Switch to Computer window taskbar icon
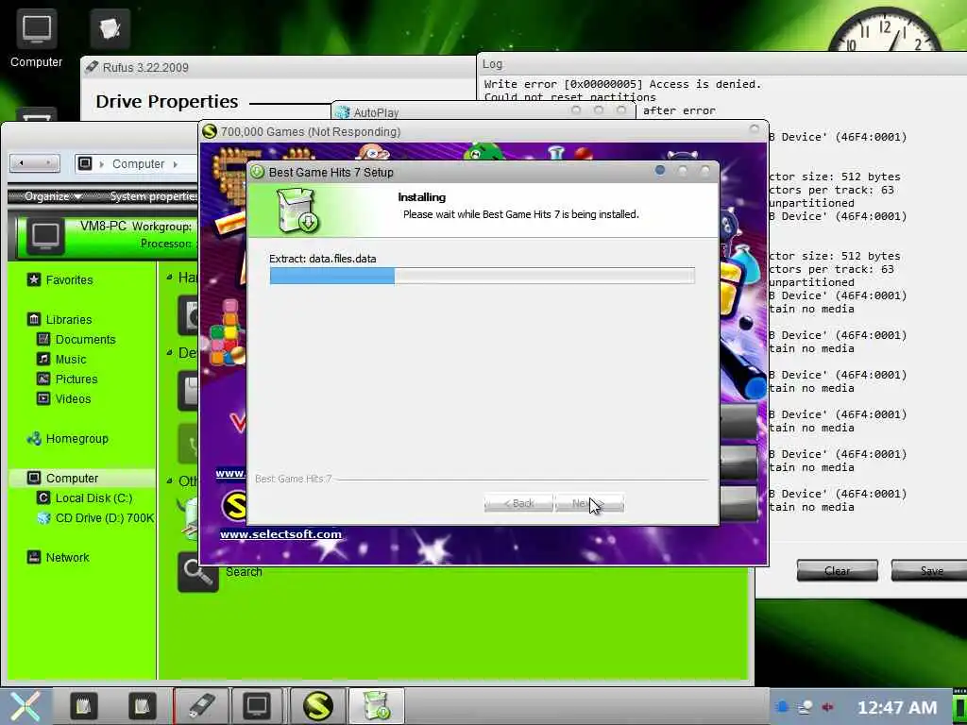967x725 pixels. point(257,706)
